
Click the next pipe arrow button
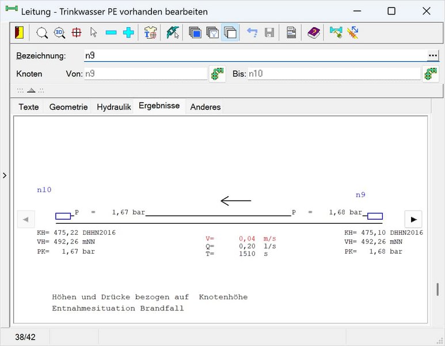tap(413, 219)
